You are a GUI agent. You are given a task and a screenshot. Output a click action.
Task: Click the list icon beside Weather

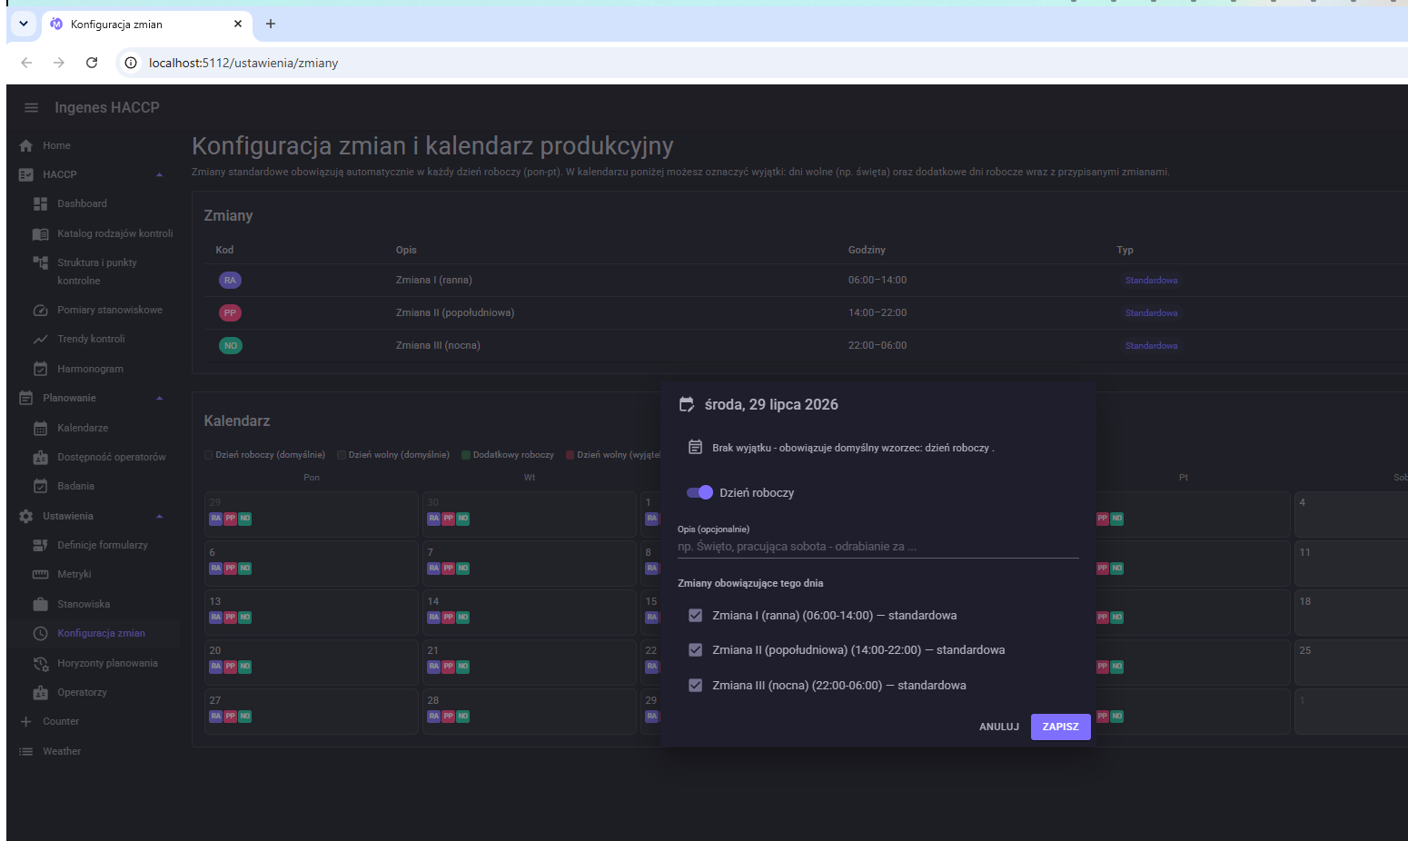point(25,751)
